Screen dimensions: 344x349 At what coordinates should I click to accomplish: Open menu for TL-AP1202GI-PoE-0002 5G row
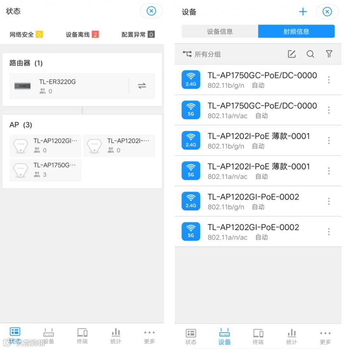click(329, 232)
